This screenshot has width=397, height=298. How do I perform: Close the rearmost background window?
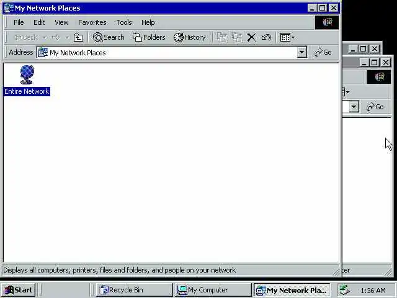375,48
